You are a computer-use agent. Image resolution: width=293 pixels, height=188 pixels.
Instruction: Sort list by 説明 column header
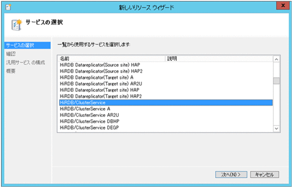219,59
